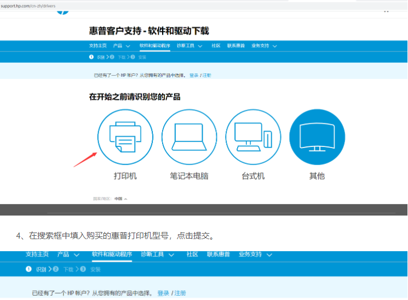Open 支持主页 in lower navigation bar
The height and width of the screenshot is (300, 408).
pos(37,254)
